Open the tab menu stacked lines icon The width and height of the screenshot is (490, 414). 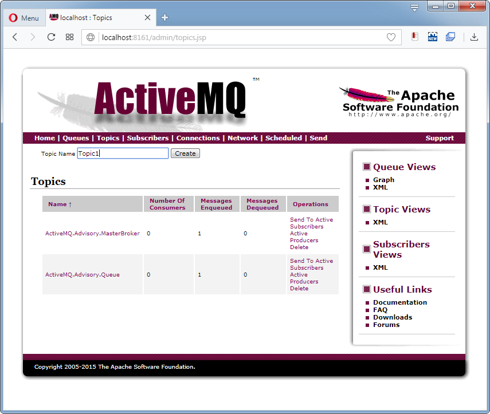414,7
